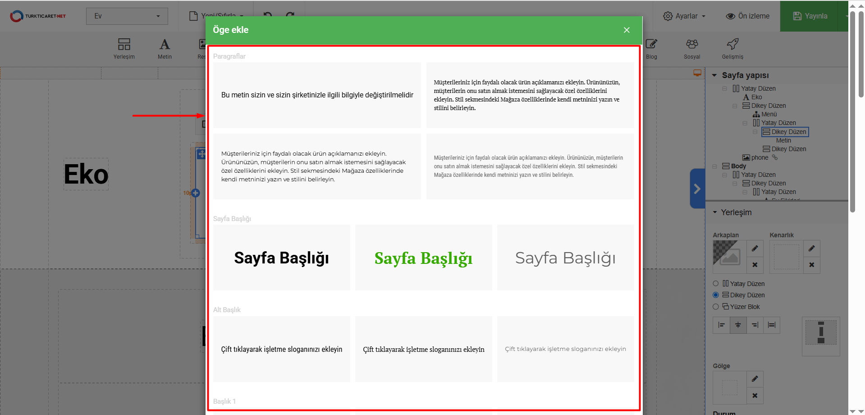Select the Metin text tool

pyautogui.click(x=165, y=49)
